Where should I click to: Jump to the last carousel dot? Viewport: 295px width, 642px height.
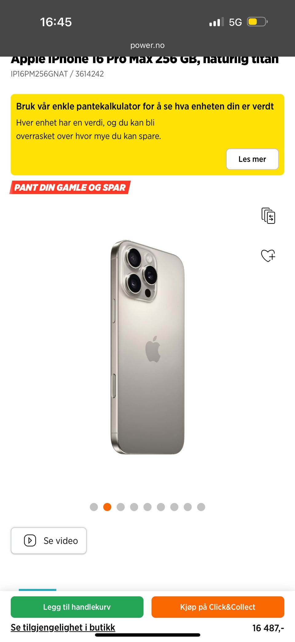coord(201,507)
